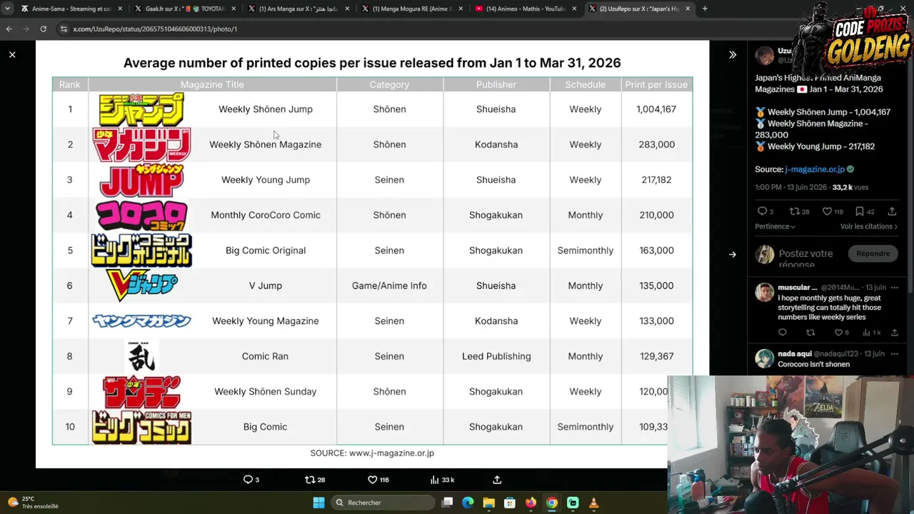914x514 pixels.
Task: Reload the current page
Action: [x=44, y=29]
